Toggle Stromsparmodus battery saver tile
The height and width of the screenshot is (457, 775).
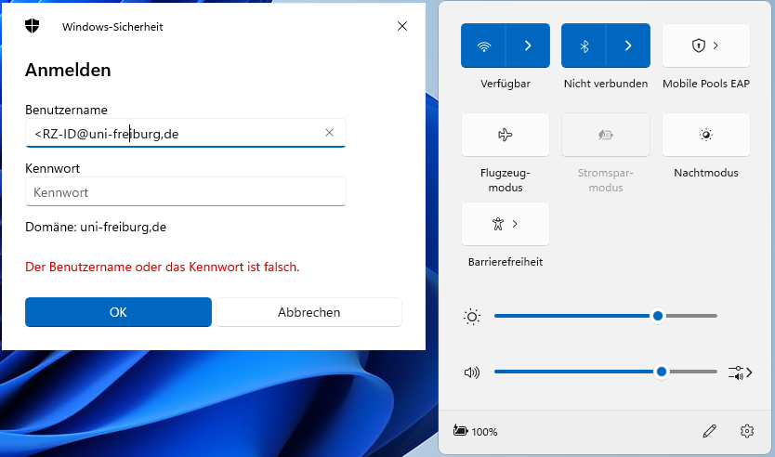coord(606,135)
